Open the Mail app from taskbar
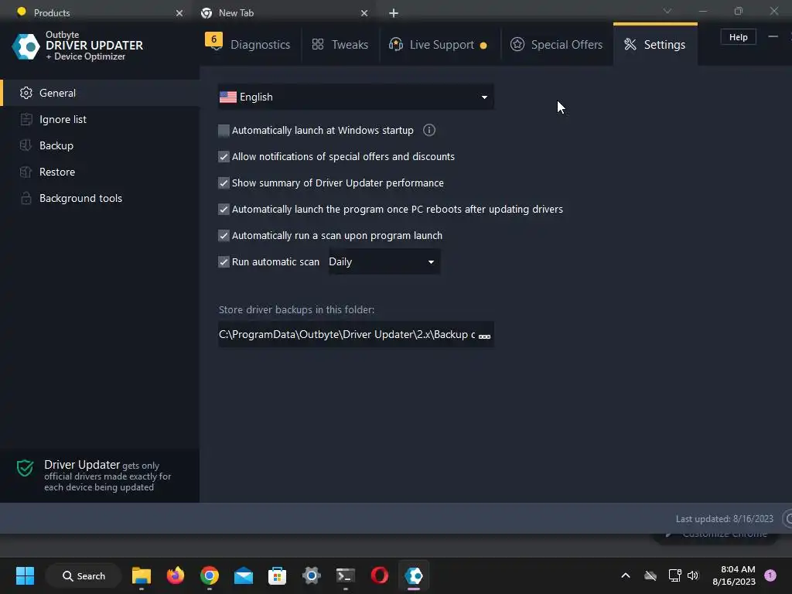This screenshot has height=594, width=792. click(x=244, y=575)
